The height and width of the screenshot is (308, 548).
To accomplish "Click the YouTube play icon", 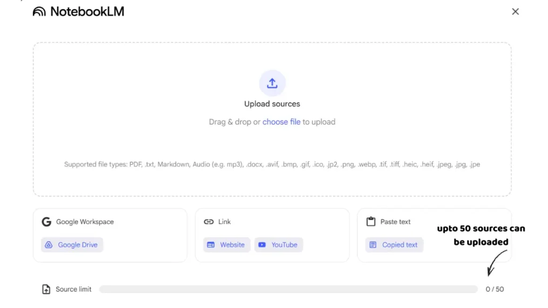I will click(262, 245).
